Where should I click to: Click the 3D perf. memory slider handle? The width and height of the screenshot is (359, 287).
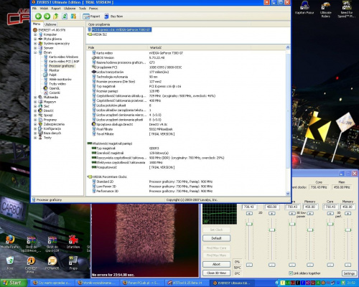click(348, 230)
